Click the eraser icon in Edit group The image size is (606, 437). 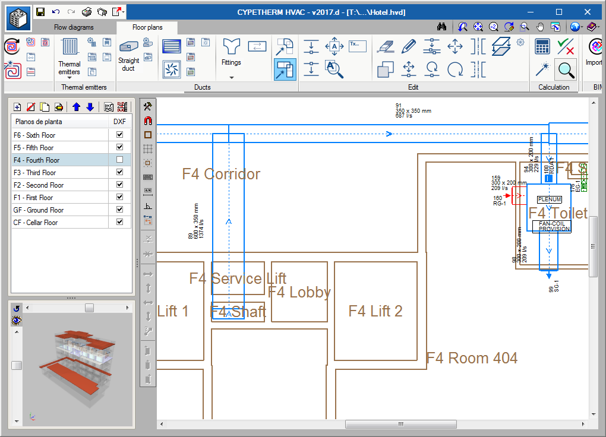[x=386, y=46]
